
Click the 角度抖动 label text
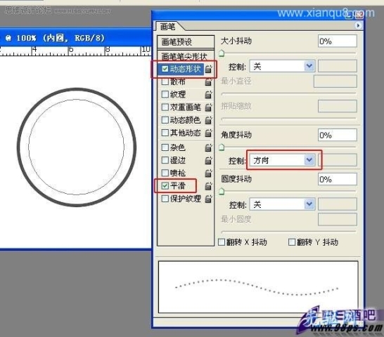click(236, 135)
